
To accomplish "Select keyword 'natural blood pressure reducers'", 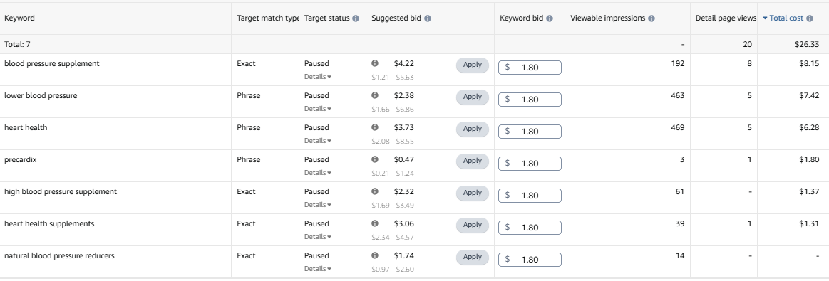I will [59, 255].
